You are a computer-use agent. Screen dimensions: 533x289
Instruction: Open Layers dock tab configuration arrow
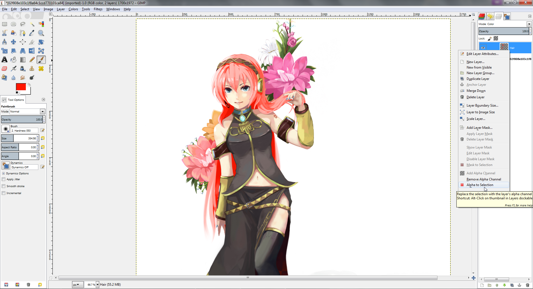coord(529,16)
